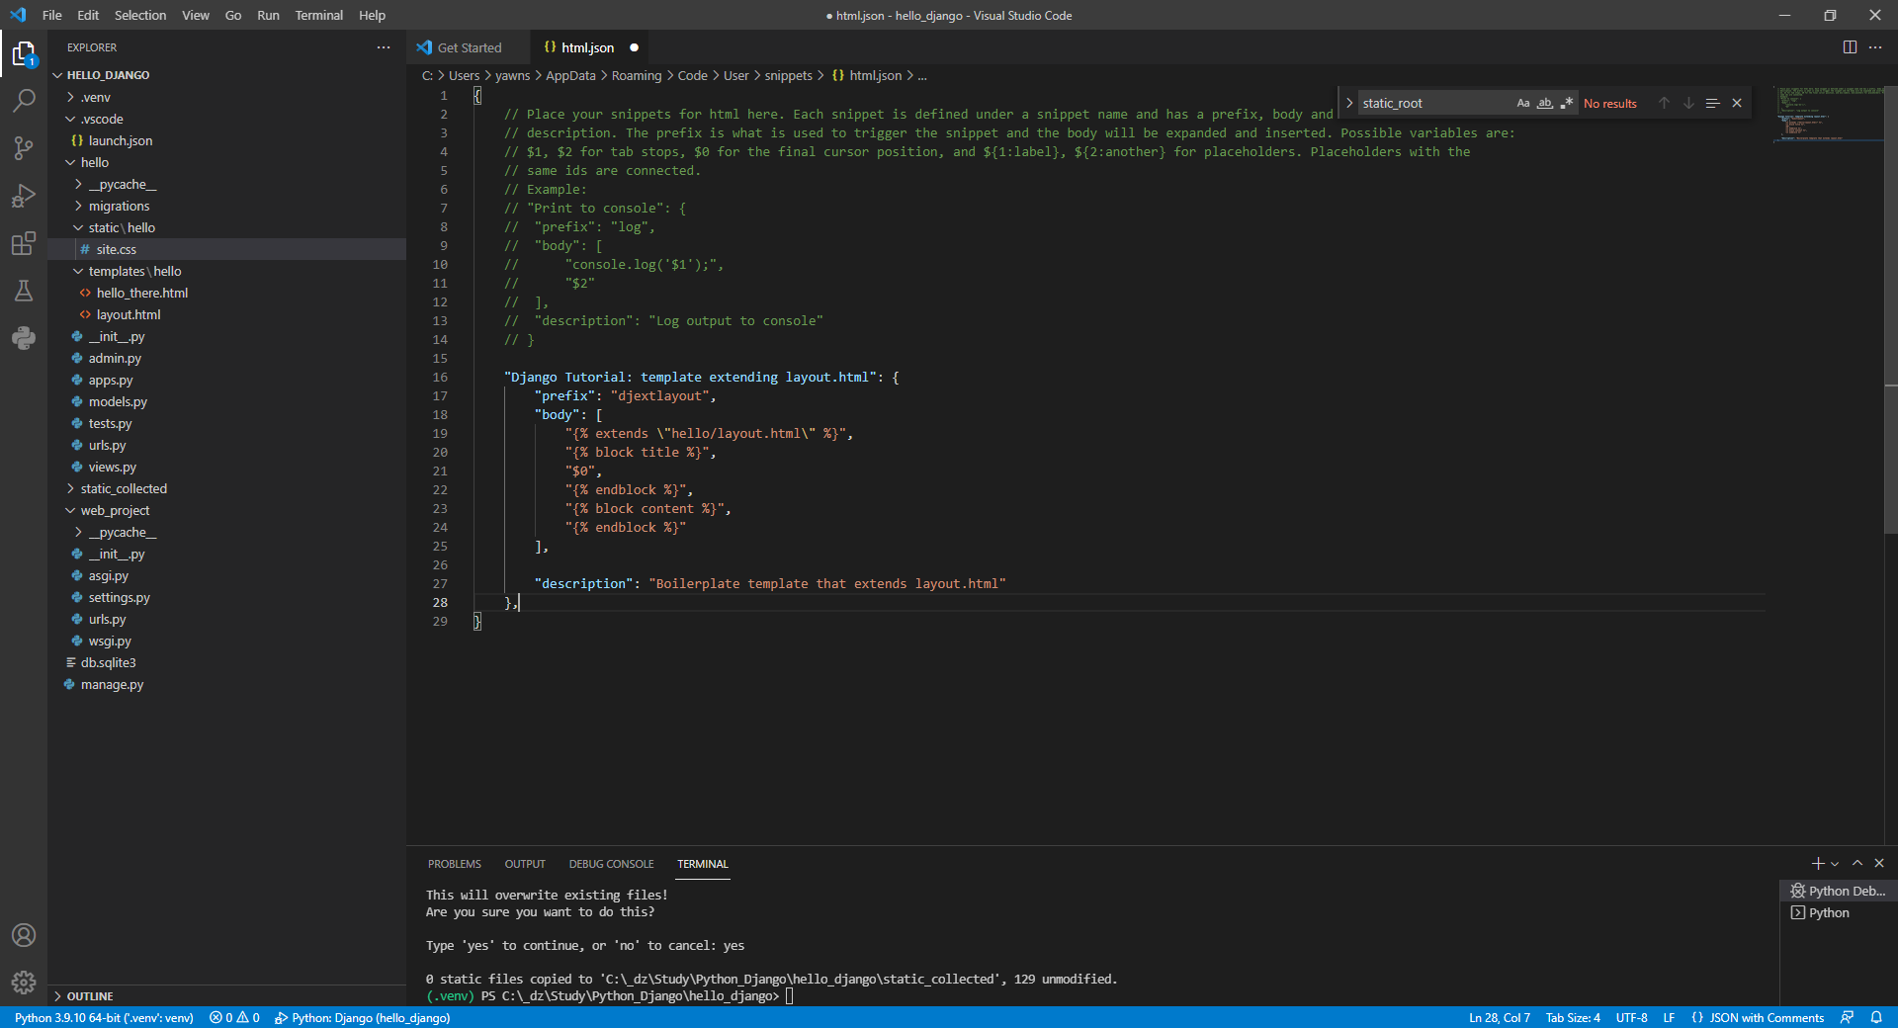Select Python Debug terminal instance
Screen dimensions: 1898x1028
[1838, 891]
